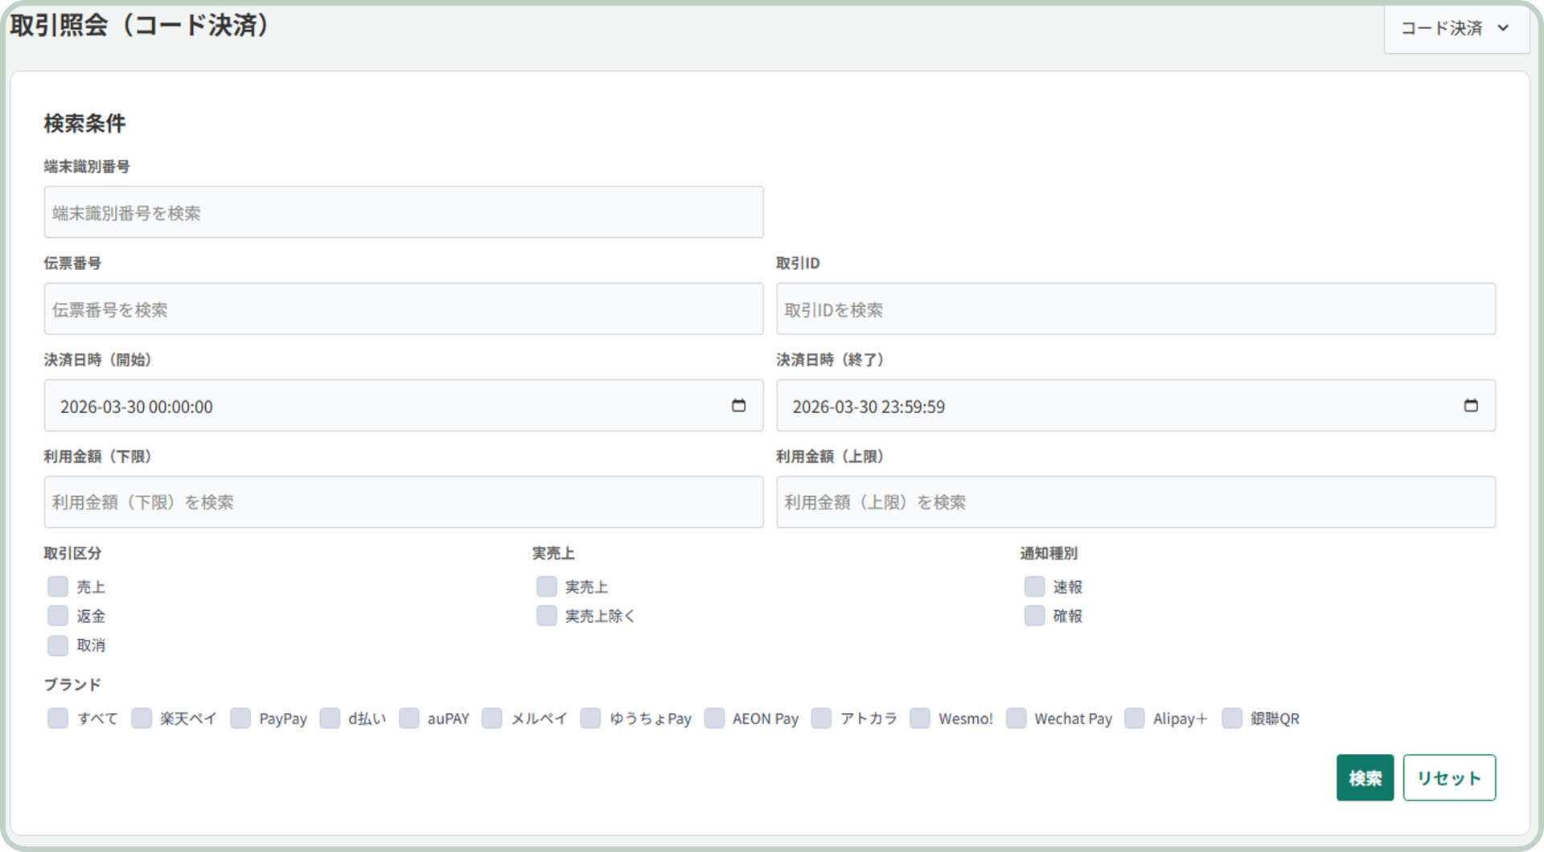
Task: Open calendar picker for payment start date
Action: click(x=738, y=406)
